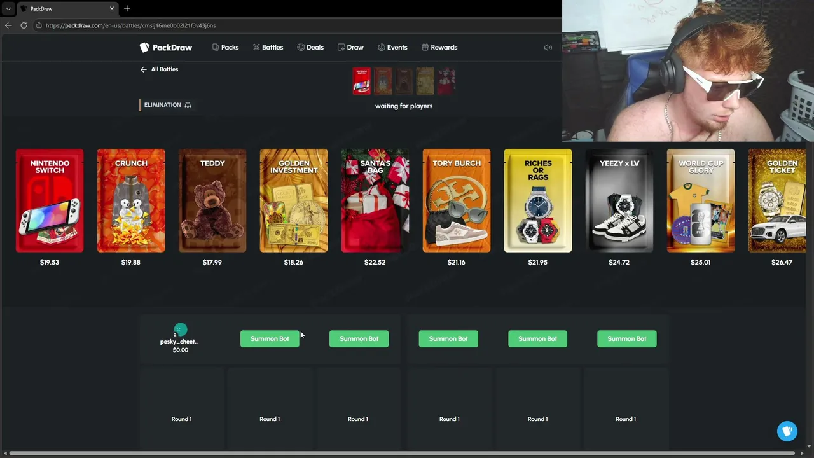Open the Riches or Rags pack card
814x458 pixels.
[x=538, y=200]
